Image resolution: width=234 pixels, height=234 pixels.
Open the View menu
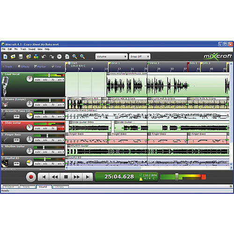(x=40, y=49)
